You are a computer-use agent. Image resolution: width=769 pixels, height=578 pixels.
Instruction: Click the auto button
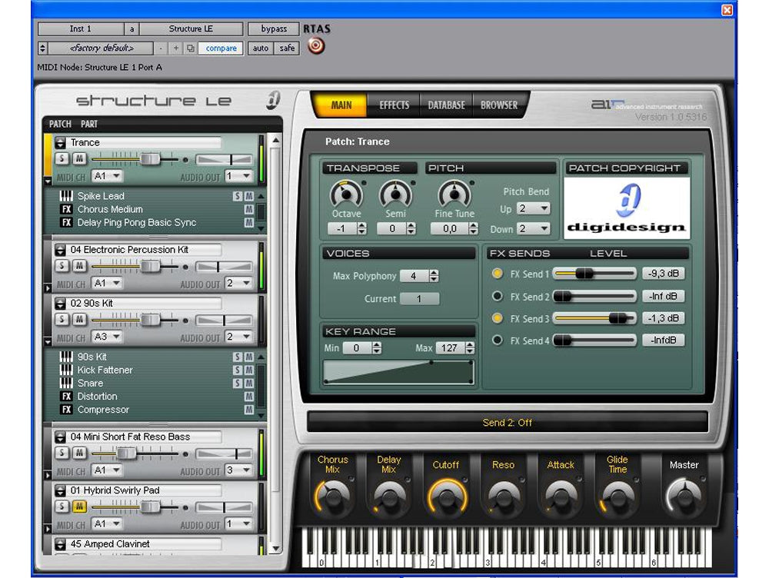pyautogui.click(x=261, y=48)
